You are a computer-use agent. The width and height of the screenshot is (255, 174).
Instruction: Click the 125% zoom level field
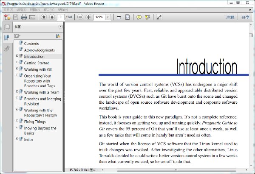point(99,17)
